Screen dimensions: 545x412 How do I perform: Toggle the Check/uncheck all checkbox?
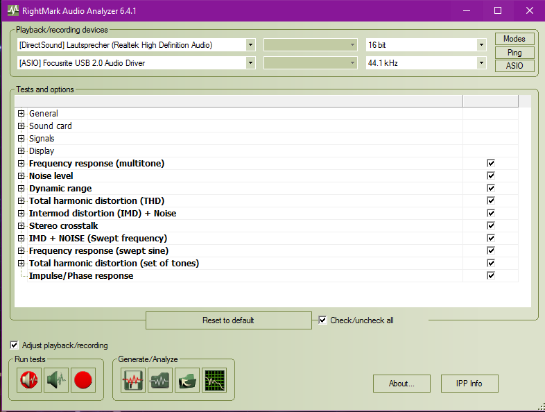tap(322, 320)
